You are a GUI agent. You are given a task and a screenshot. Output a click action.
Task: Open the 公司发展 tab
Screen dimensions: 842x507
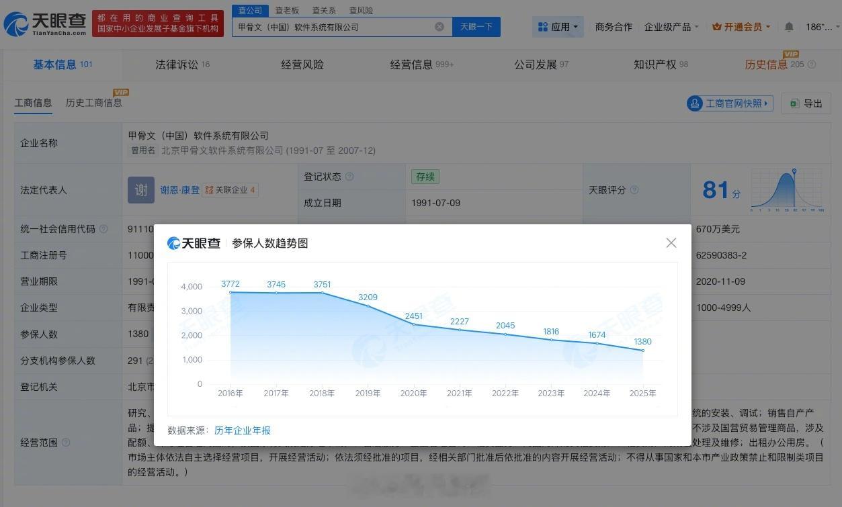[541, 64]
